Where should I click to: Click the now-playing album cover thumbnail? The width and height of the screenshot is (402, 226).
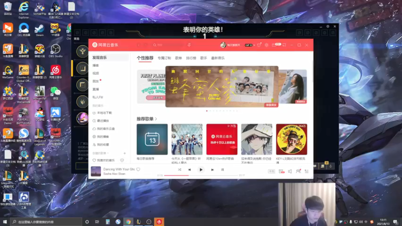96,171
